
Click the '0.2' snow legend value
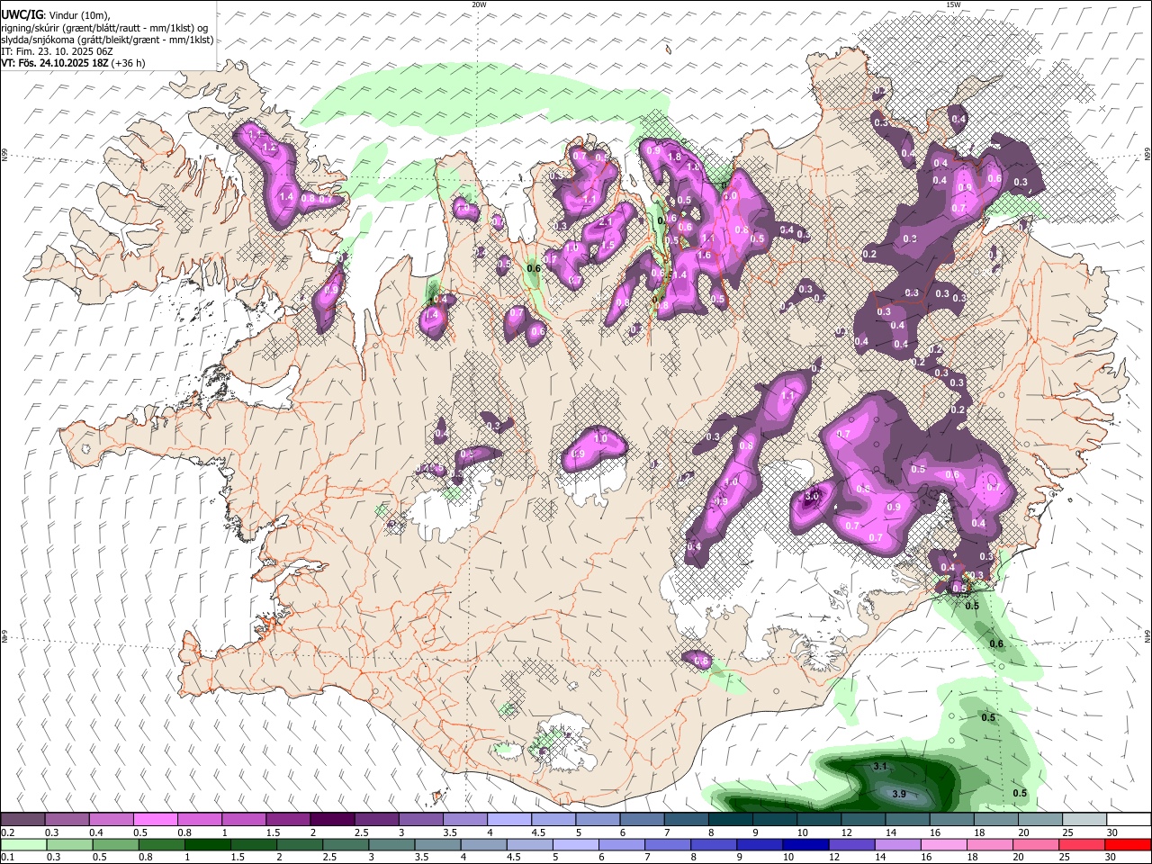tap(7, 832)
